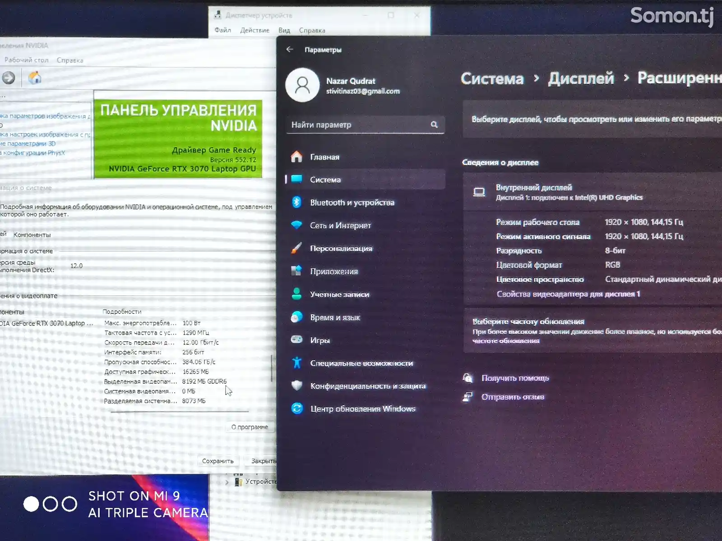Select the GeForce RTX 3070 Laptop component row
722x541 pixels.
(x=46, y=323)
